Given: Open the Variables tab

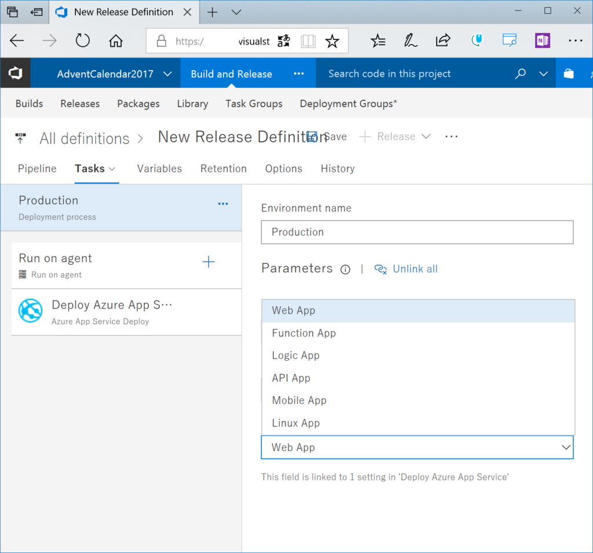Looking at the screenshot, I should tap(159, 169).
